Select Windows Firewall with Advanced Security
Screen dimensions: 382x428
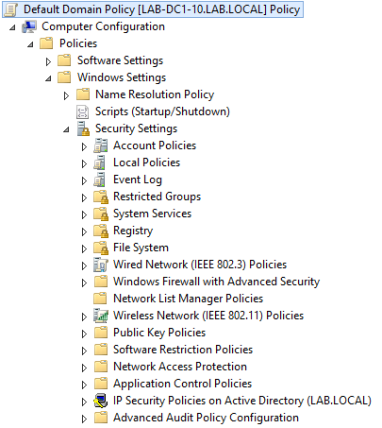pyautogui.click(x=216, y=282)
